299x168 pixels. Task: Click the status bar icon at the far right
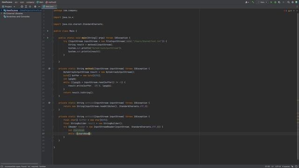(296, 167)
